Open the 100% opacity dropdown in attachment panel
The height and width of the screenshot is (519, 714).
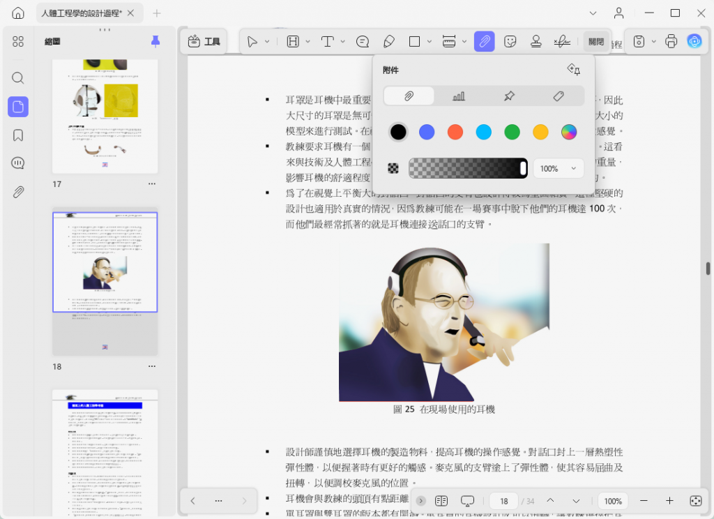[x=558, y=168]
